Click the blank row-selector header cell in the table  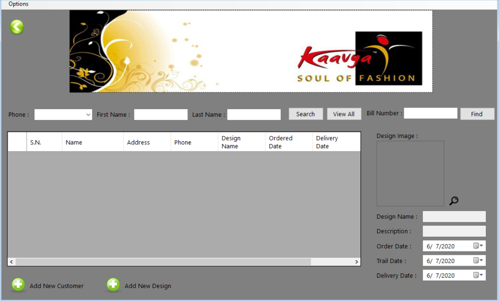tap(17, 142)
